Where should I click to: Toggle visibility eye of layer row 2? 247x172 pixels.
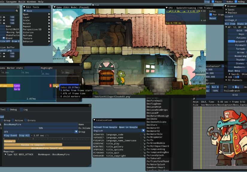4,20
